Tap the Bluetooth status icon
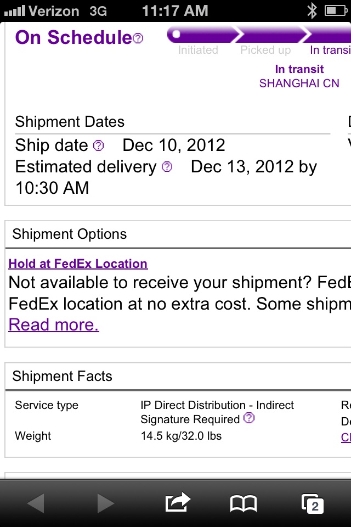This screenshot has height=527, width=351. [312, 10]
